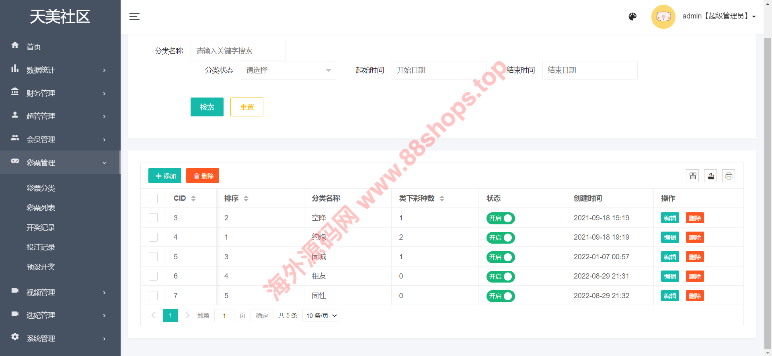Expand the 财务管理 sidebar menu
Viewport: 772px width, 356px height.
60,93
